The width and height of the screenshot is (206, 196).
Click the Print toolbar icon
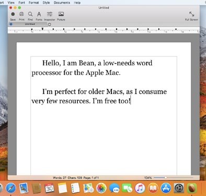click(x=21, y=14)
